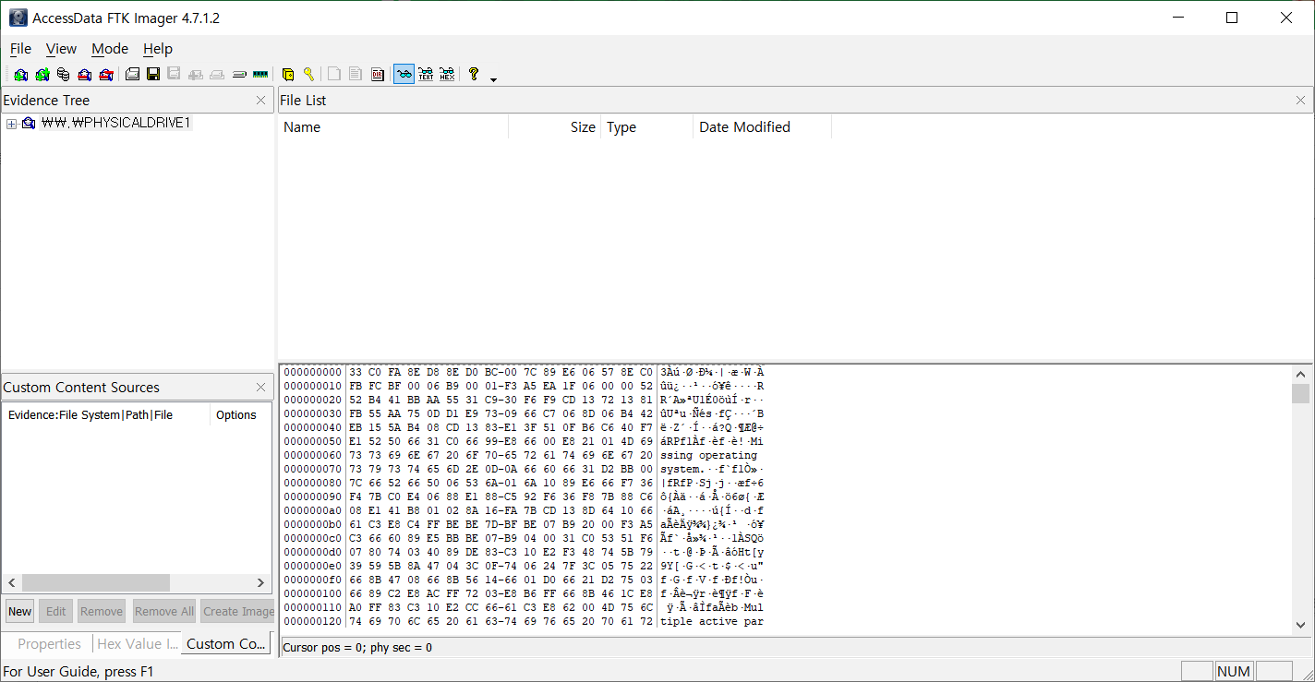Click the grayed Export Logical Image icon

(174, 75)
